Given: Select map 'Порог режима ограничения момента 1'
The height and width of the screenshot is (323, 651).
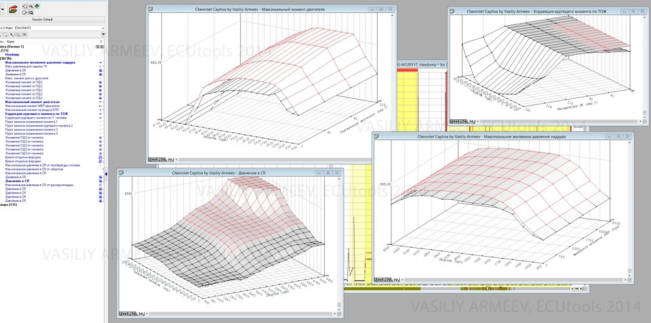Looking at the screenshot, I should (31, 121).
